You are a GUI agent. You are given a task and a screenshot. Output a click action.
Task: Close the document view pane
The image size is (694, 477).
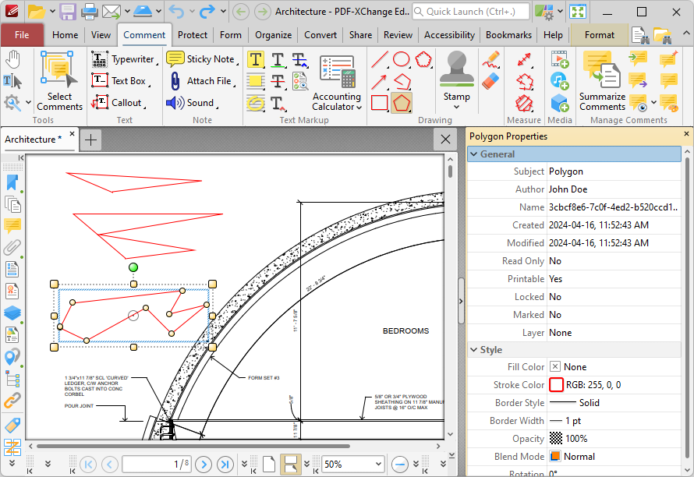446,140
